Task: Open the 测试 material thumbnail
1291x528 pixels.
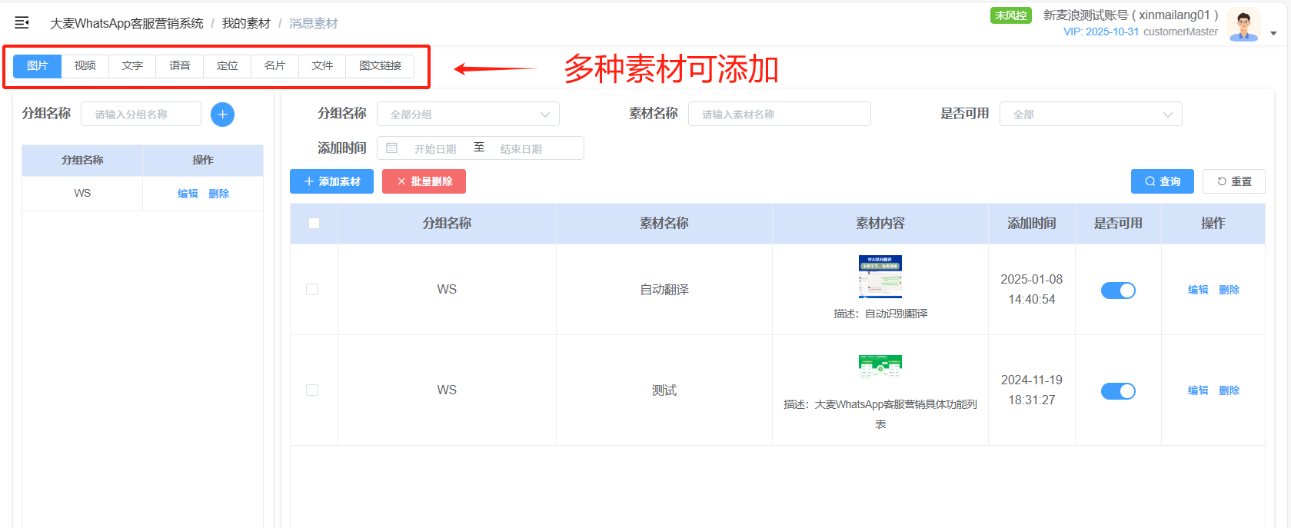Action: point(880,367)
